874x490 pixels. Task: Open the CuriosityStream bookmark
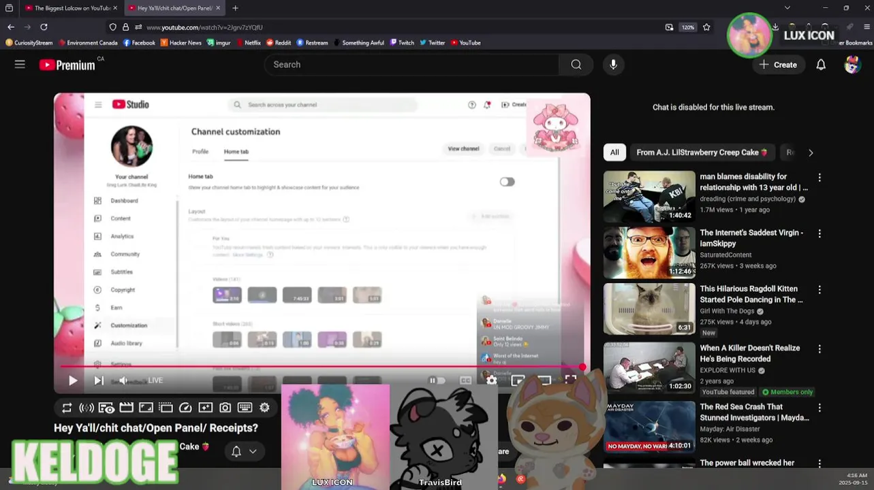pyautogui.click(x=29, y=42)
